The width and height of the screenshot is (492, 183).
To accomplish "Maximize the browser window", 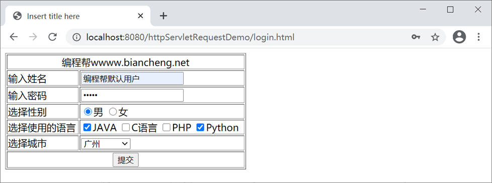I will coord(450,10).
